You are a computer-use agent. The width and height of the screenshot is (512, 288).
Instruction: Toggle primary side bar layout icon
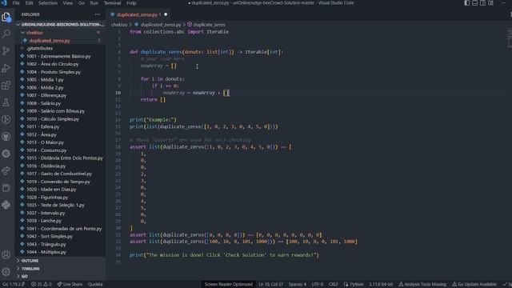[467, 3]
